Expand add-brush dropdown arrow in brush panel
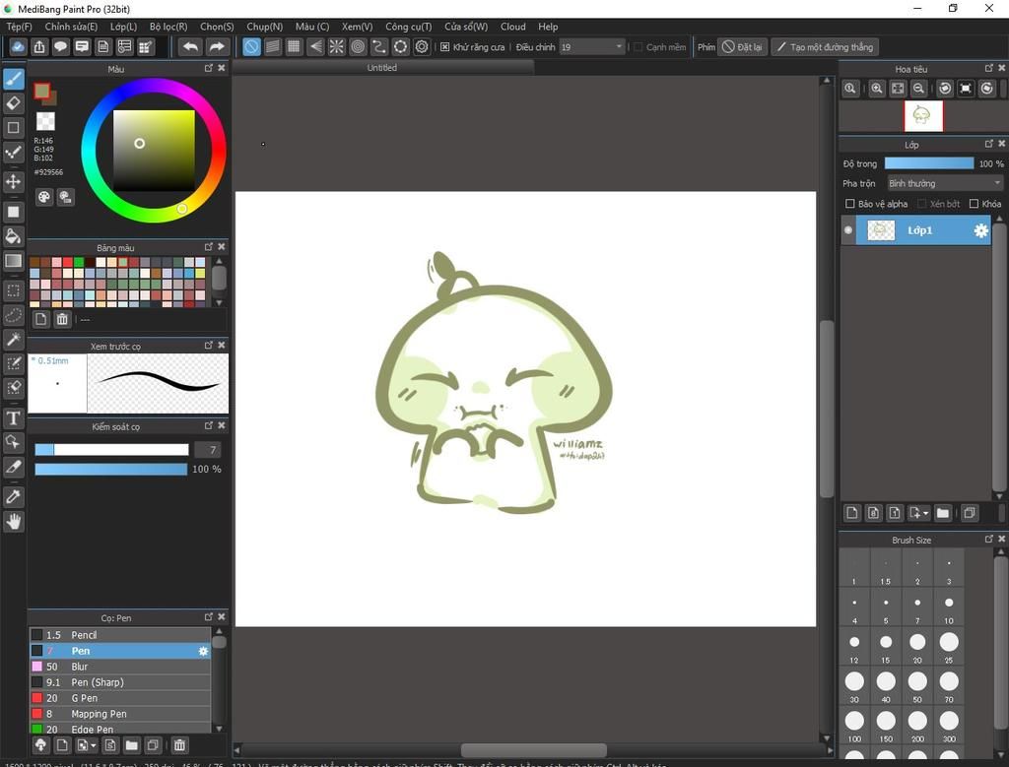 94,745
